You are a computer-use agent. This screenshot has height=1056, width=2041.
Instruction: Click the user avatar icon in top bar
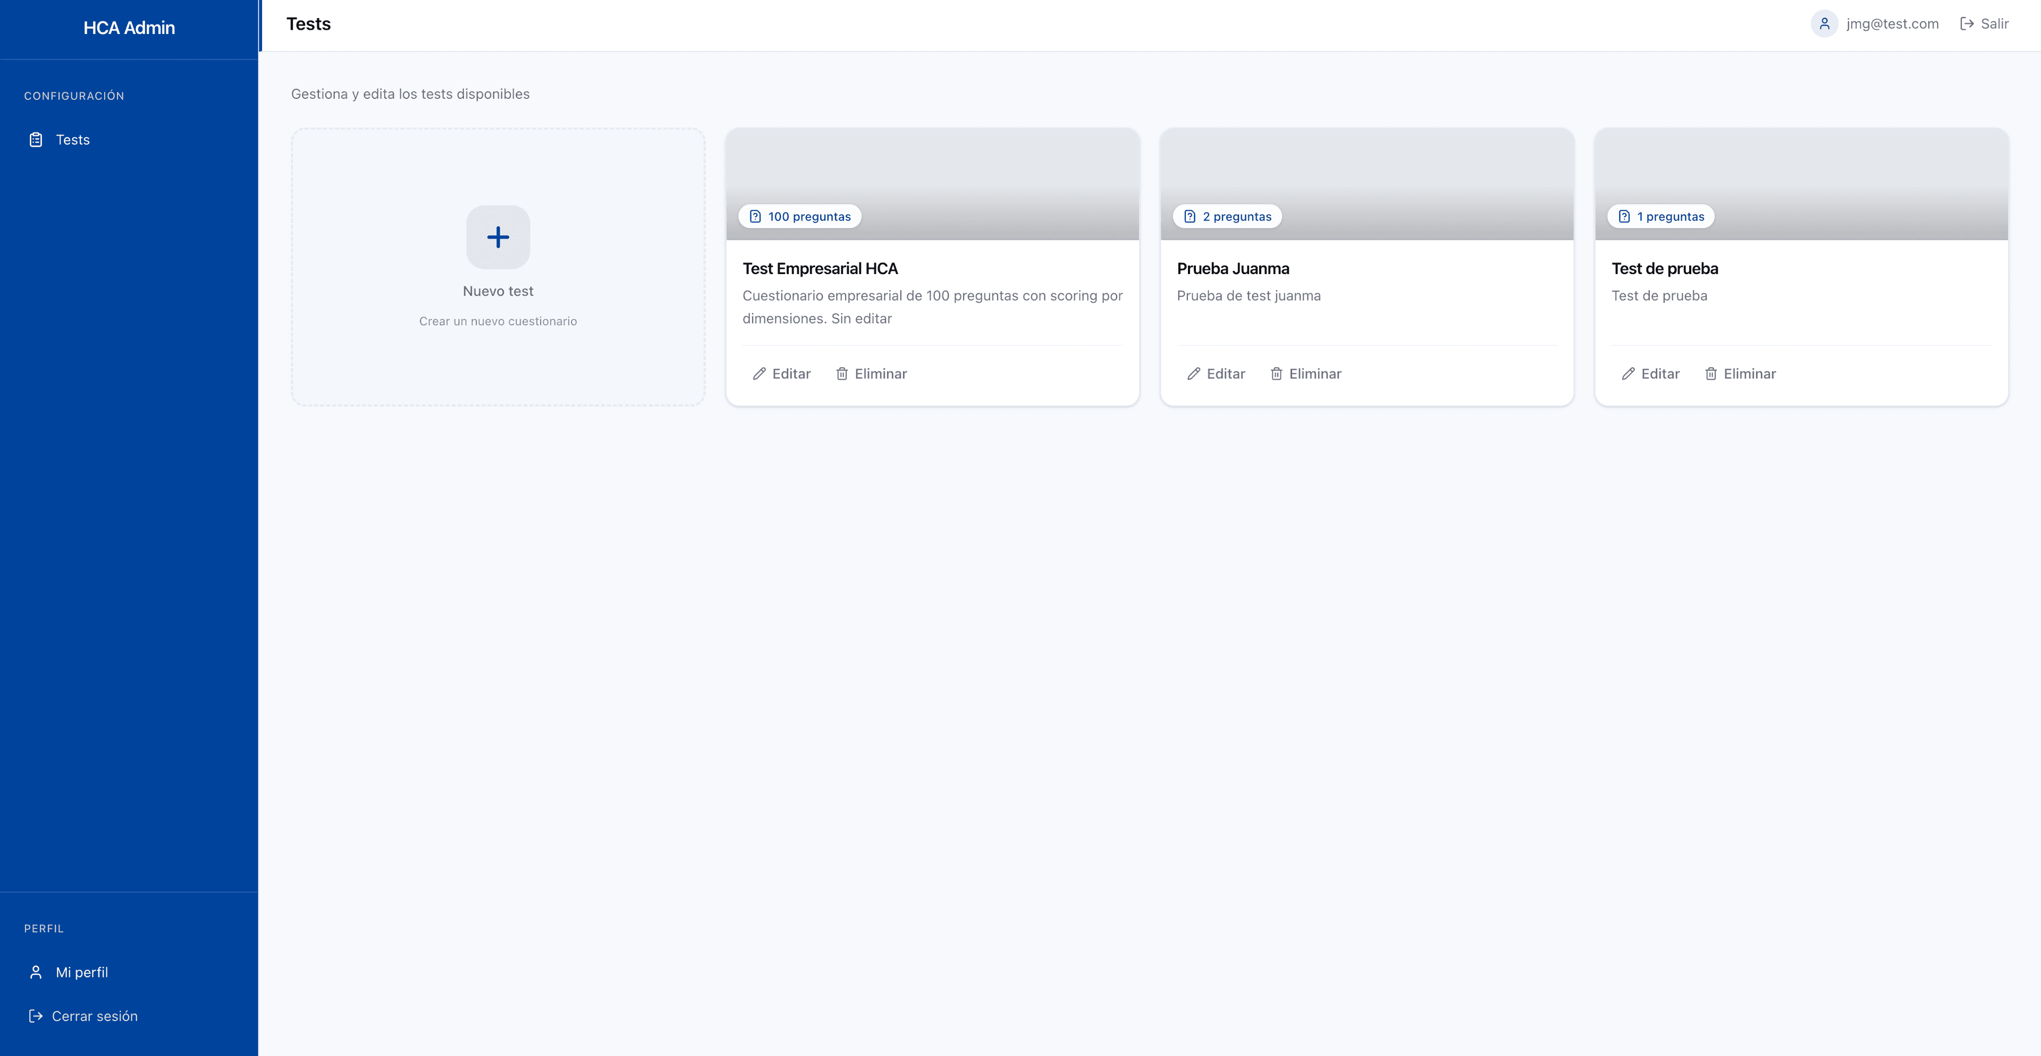[1824, 23]
